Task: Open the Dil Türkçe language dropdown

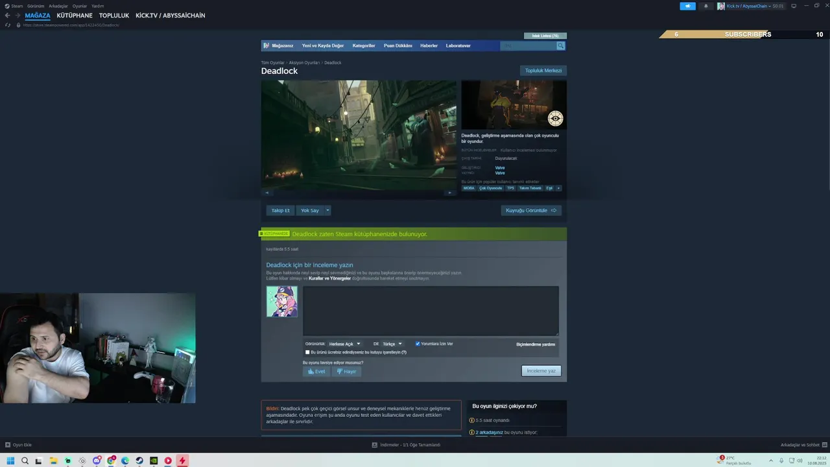Action: [x=392, y=344]
